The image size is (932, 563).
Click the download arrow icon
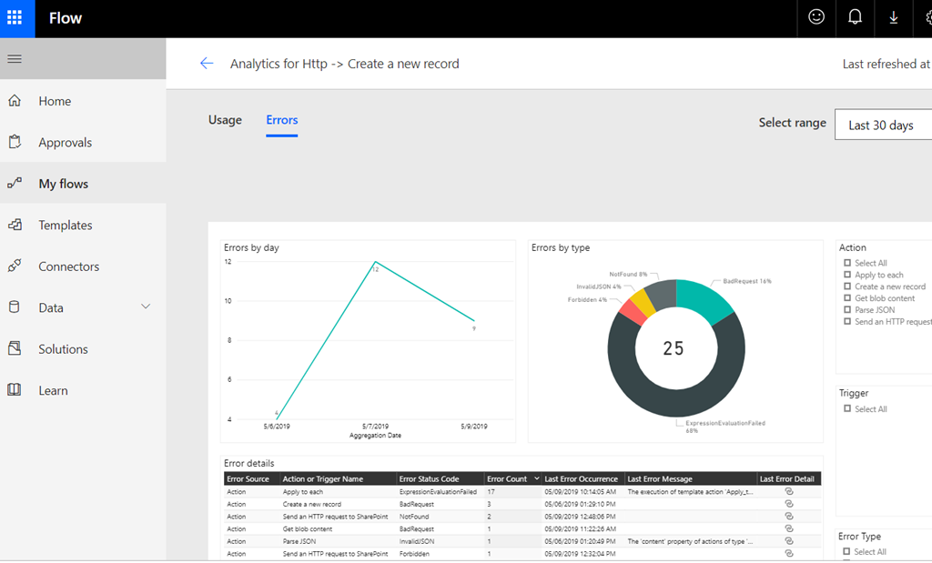[x=894, y=18]
